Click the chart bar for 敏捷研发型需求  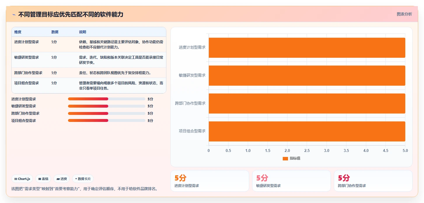(x=307, y=76)
